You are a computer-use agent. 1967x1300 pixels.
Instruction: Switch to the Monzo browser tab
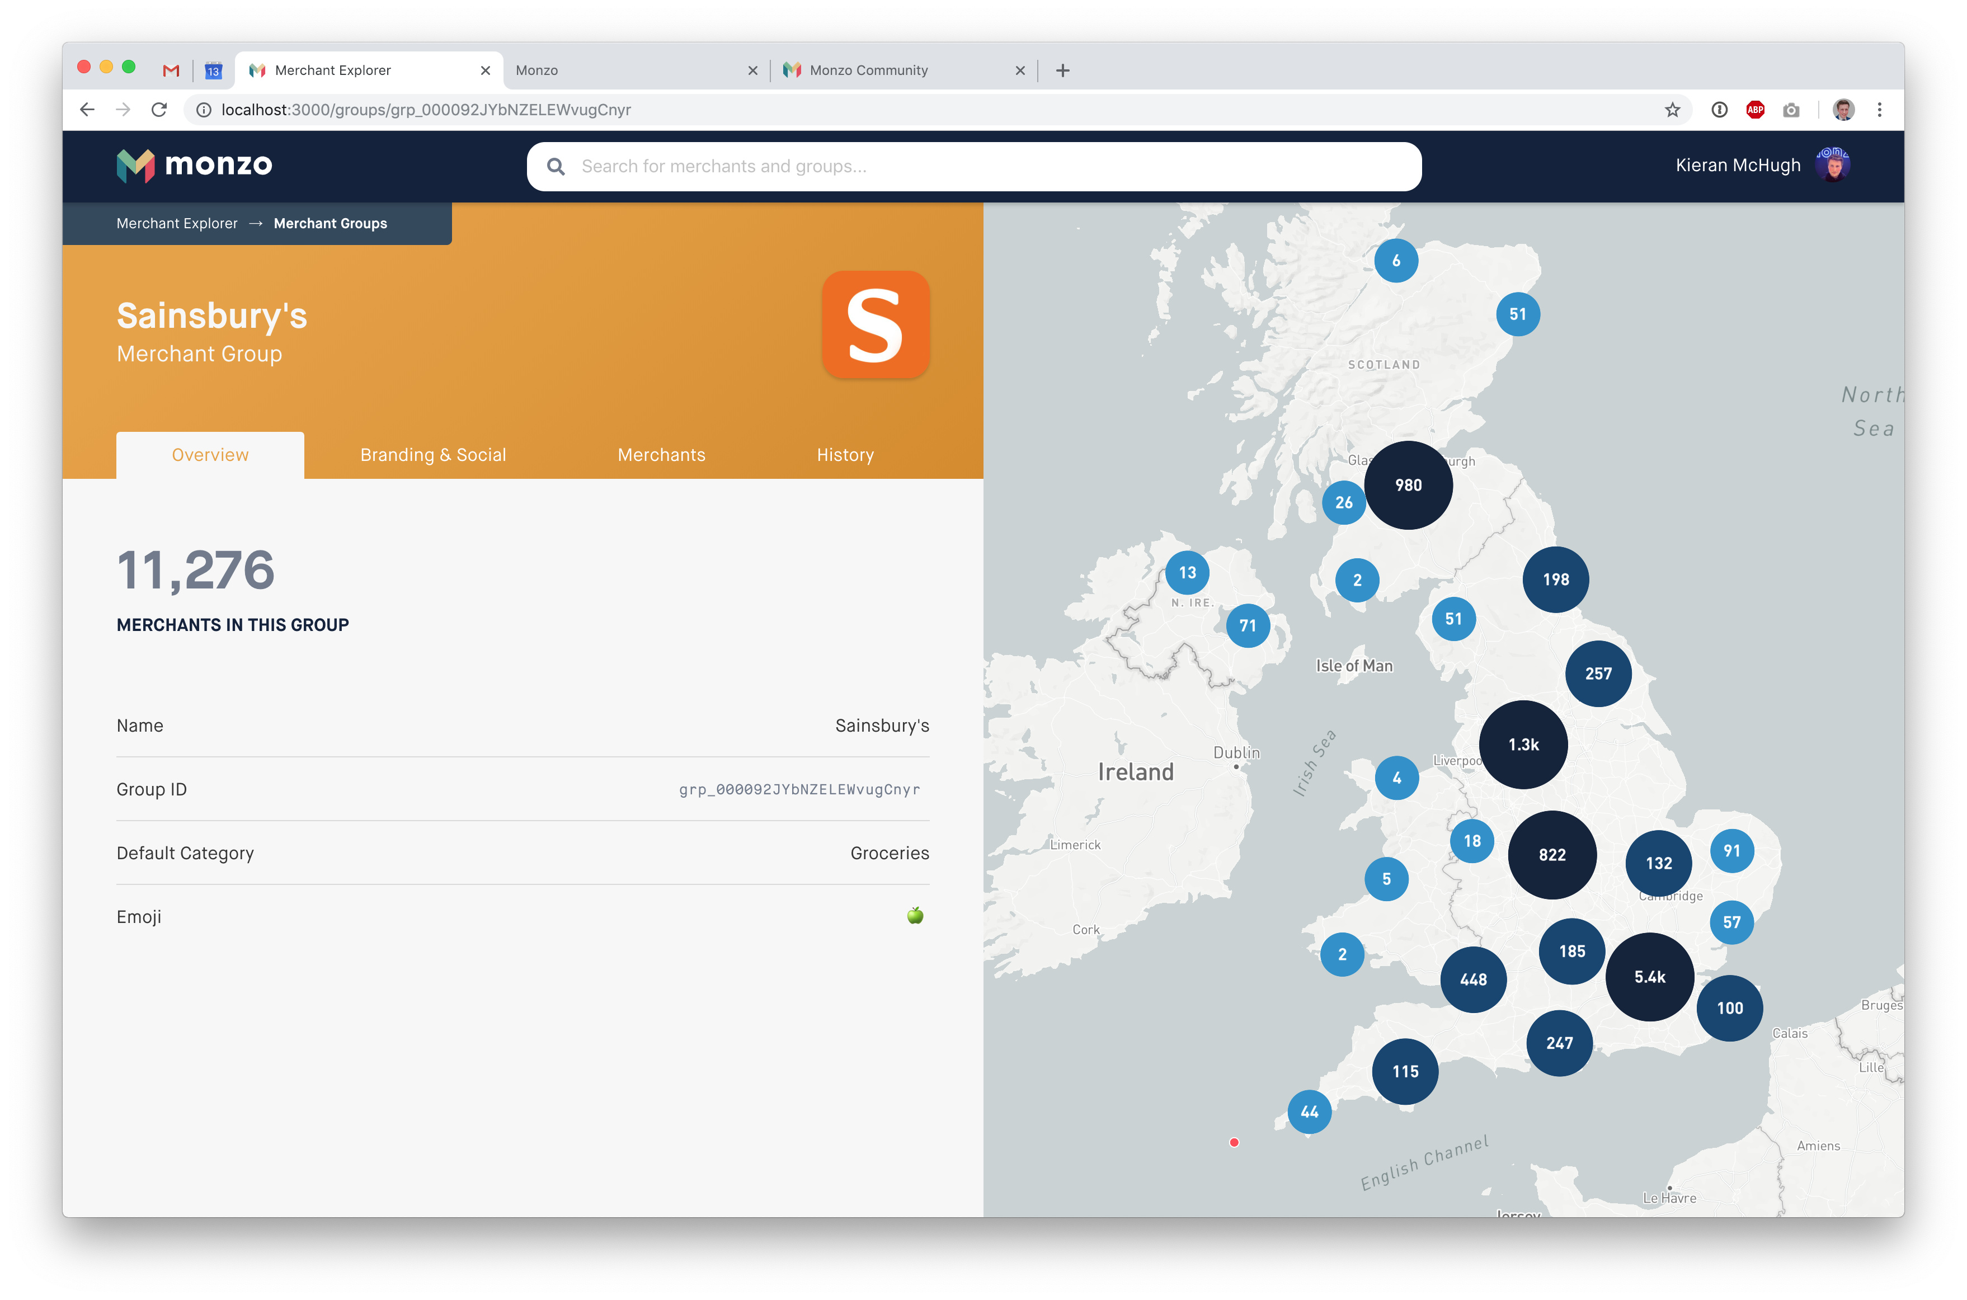(635, 70)
